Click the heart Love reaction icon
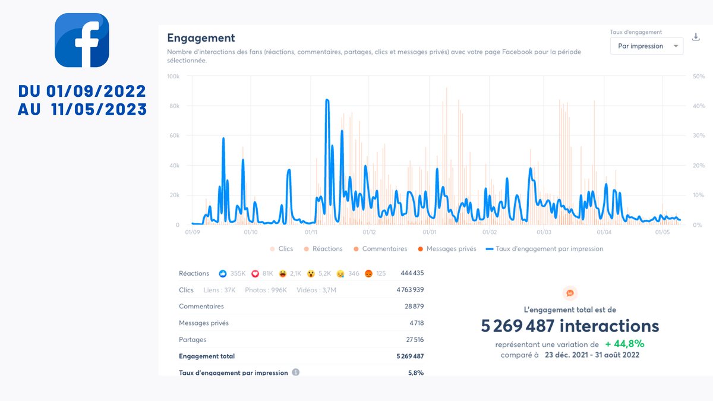Viewport: 713px width, 401px height. tap(256, 273)
